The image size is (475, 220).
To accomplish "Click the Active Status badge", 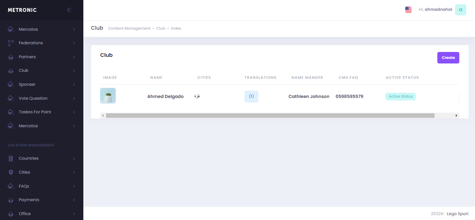I will (400, 97).
